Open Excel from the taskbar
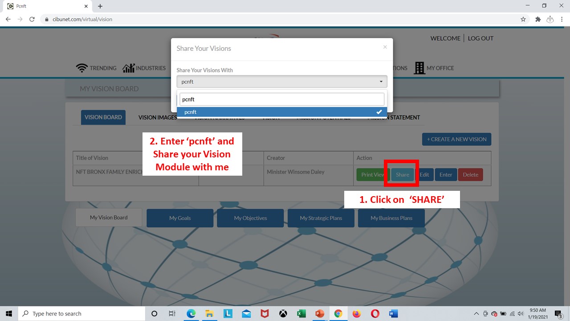 point(301,313)
